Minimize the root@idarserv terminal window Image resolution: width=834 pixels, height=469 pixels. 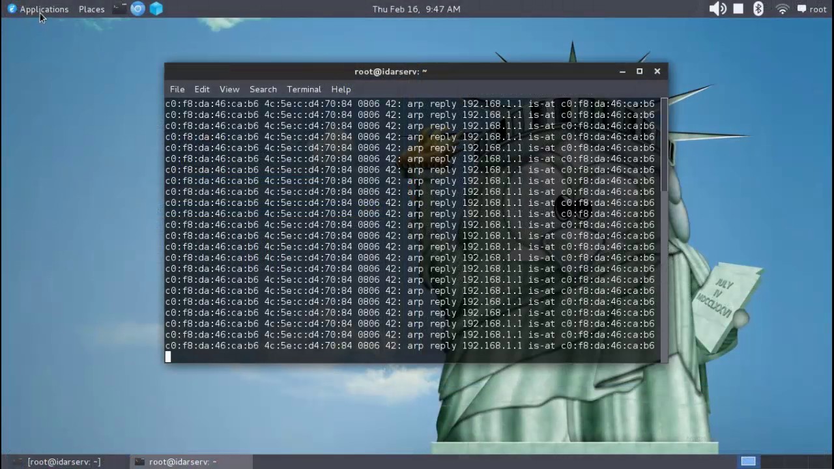click(x=622, y=72)
